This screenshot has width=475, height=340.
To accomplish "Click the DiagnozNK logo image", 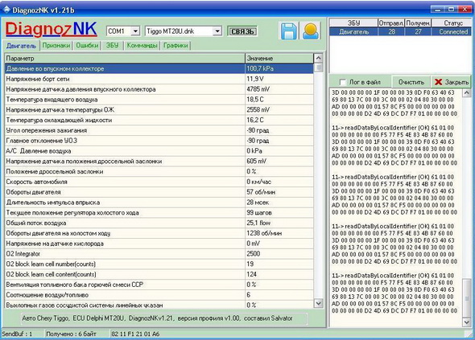I will [52, 30].
